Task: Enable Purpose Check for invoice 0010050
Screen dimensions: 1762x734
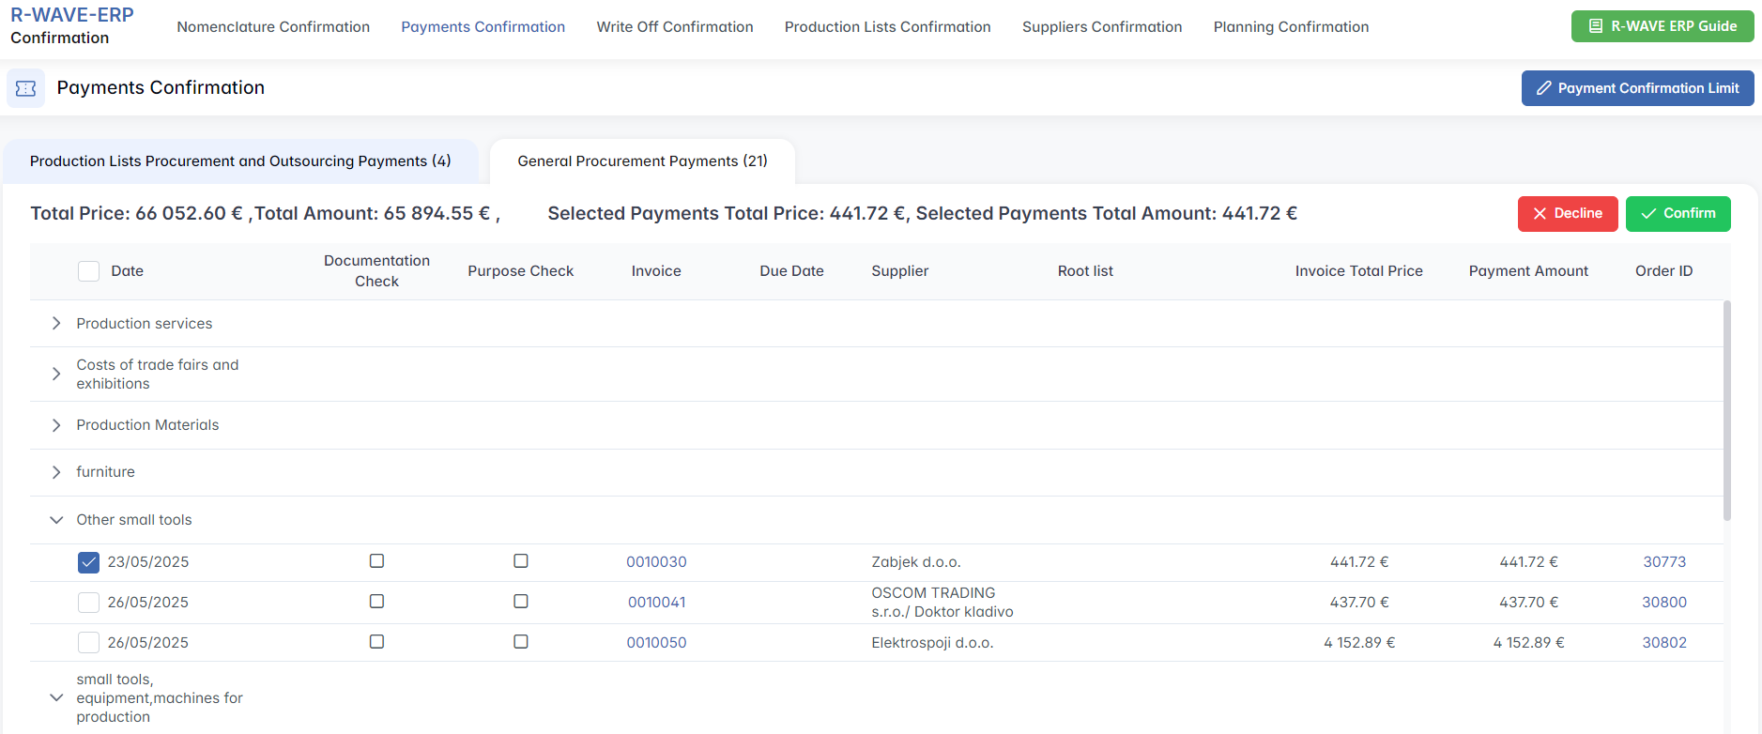Action: click(521, 642)
